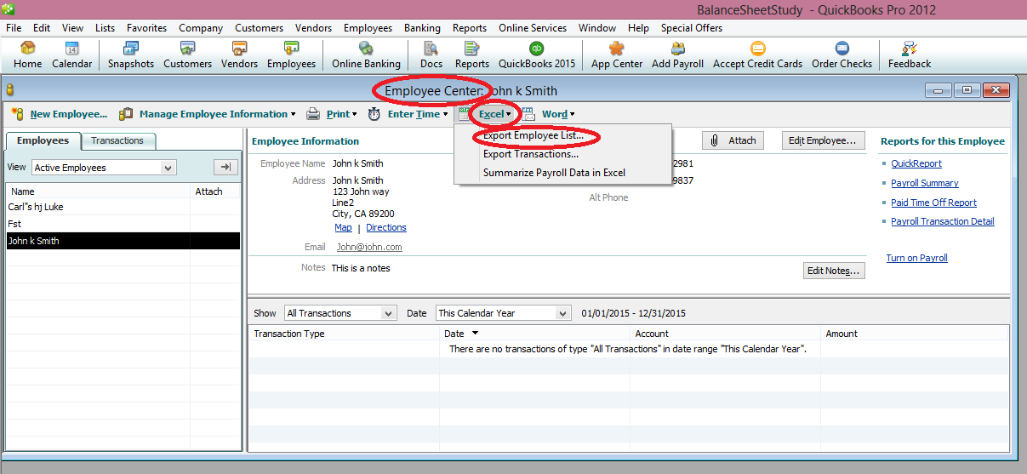This screenshot has height=474, width=1027.
Task: Click the Edit Notes button
Action: click(x=834, y=271)
